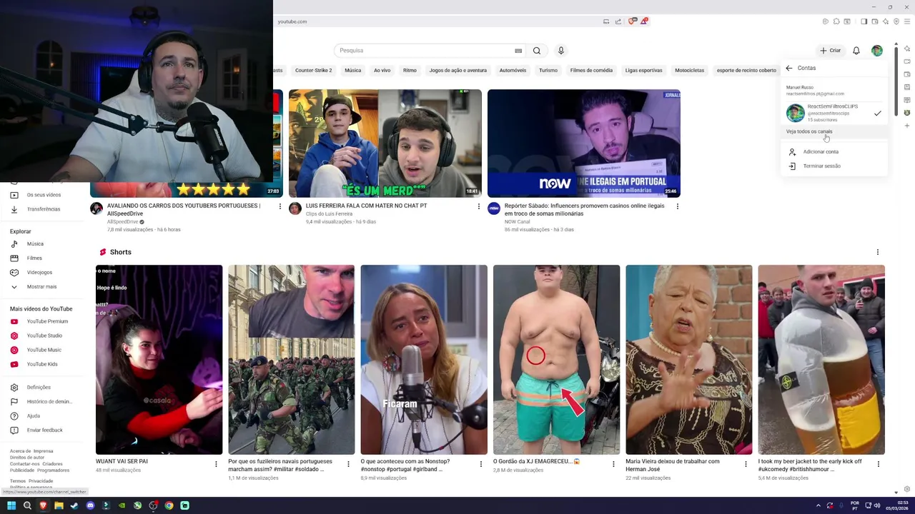Open the Windows Start menu
Viewport: 915px width, 514px height.
pos(11,505)
